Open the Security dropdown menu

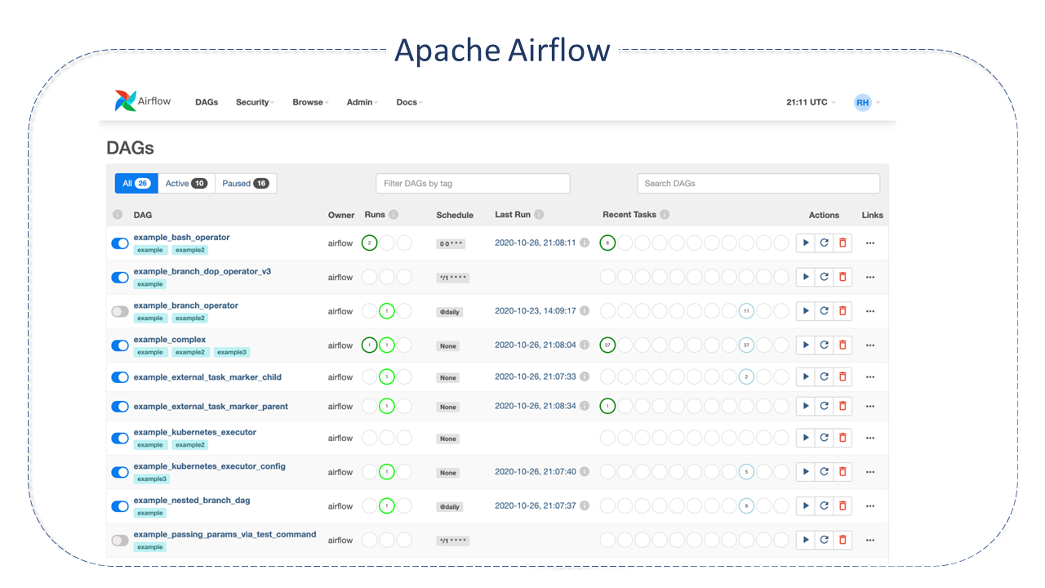click(255, 102)
